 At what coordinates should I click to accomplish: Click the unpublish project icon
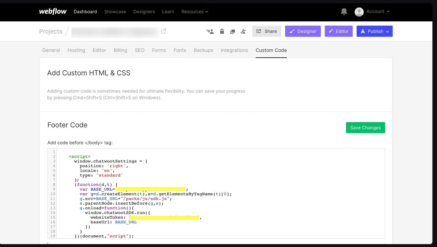[243, 32]
